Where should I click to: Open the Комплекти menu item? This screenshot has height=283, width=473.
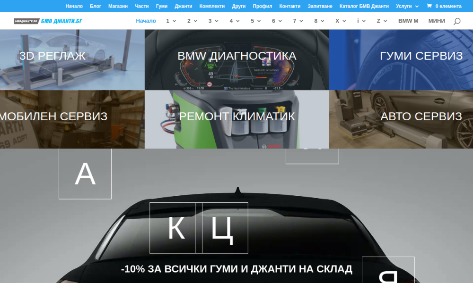(212, 6)
